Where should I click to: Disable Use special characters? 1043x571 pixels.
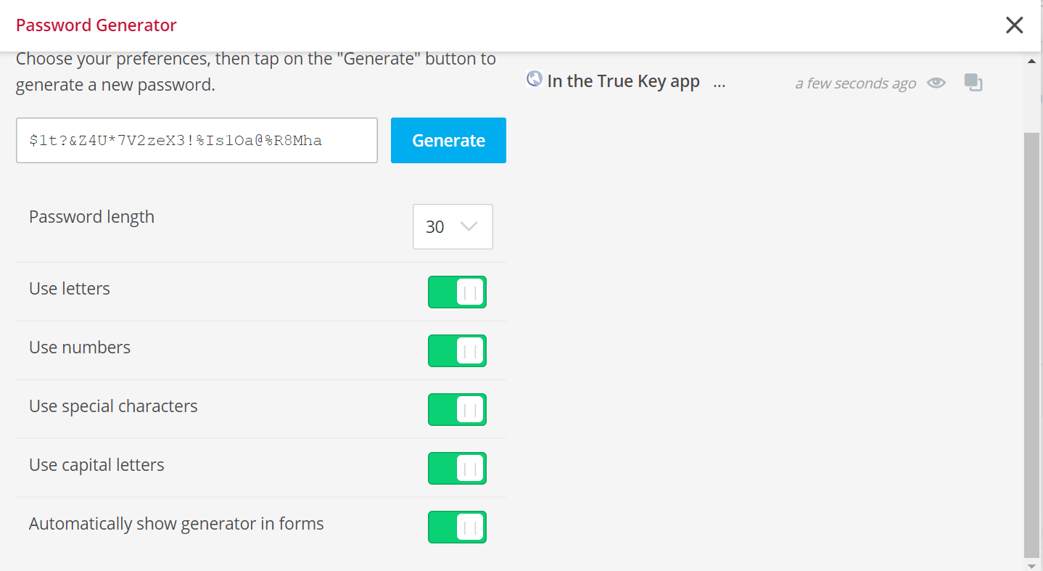click(457, 409)
